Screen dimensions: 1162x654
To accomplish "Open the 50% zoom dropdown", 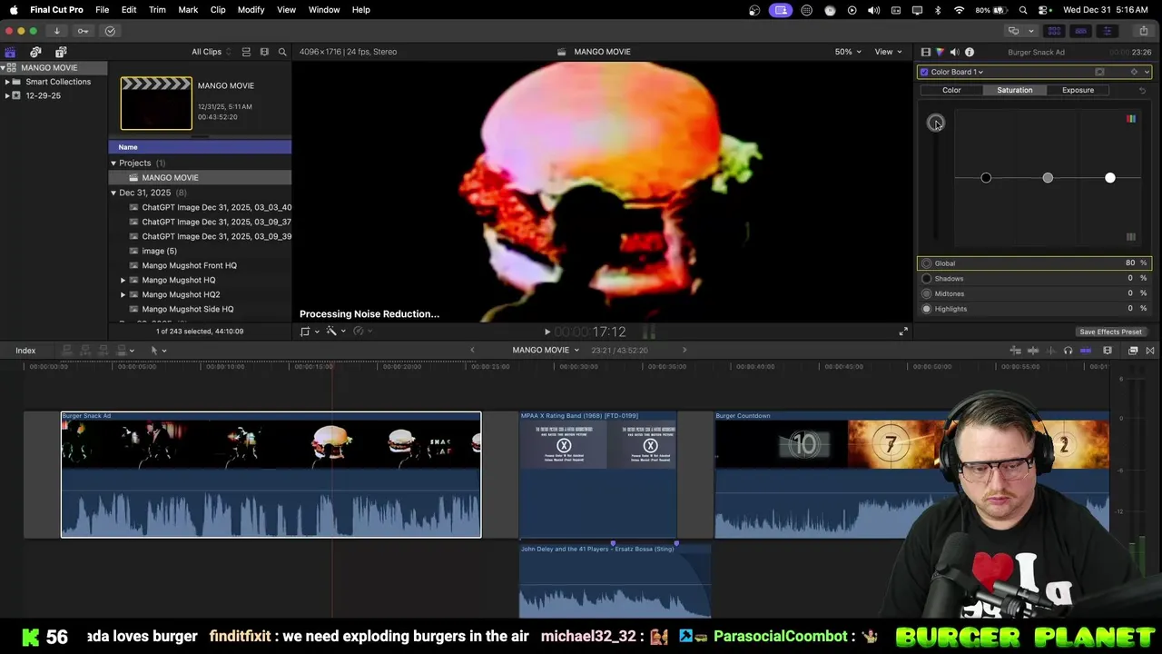I will 848,52.
